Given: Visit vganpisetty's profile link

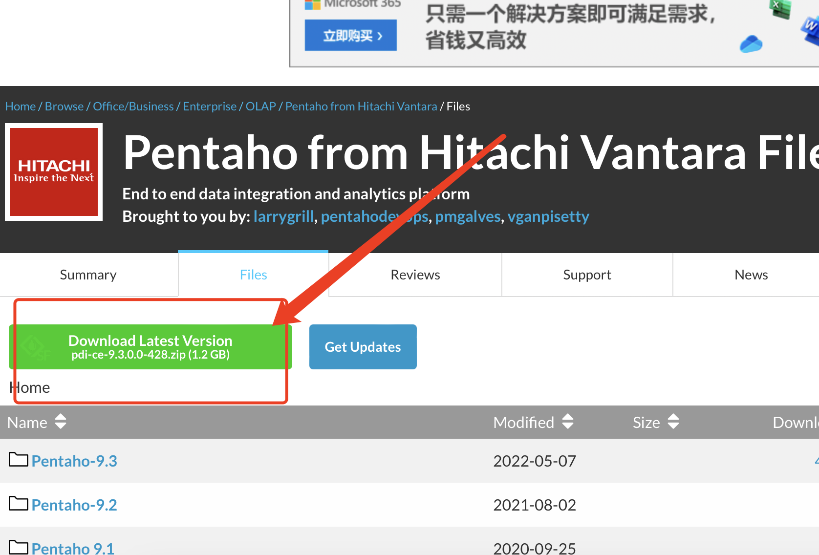Looking at the screenshot, I should click(x=548, y=216).
